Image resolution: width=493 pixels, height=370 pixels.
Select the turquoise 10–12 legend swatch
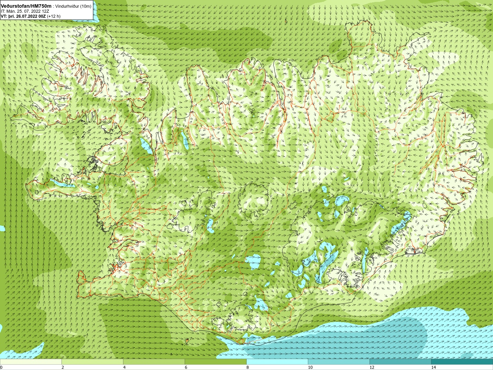coord(339,362)
